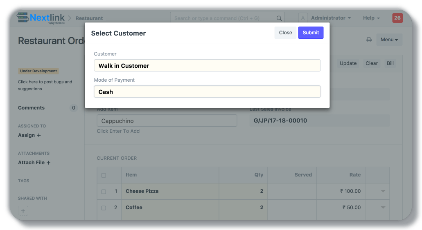Viewport: 422px width, 230px height.
Task: Click the search magnifier icon
Action: tap(279, 18)
